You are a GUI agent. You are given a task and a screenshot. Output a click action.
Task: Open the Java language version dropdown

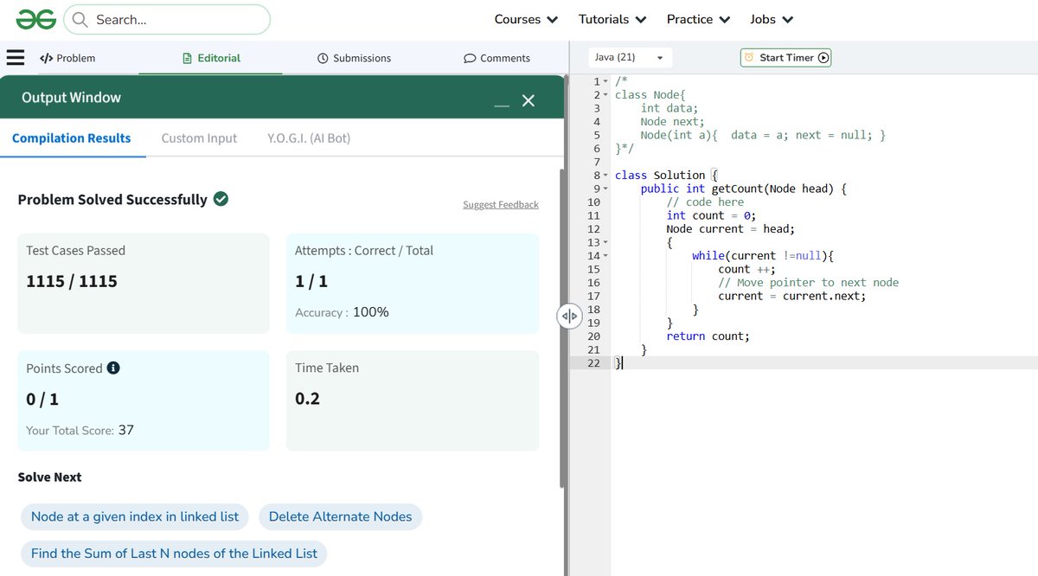tap(631, 56)
